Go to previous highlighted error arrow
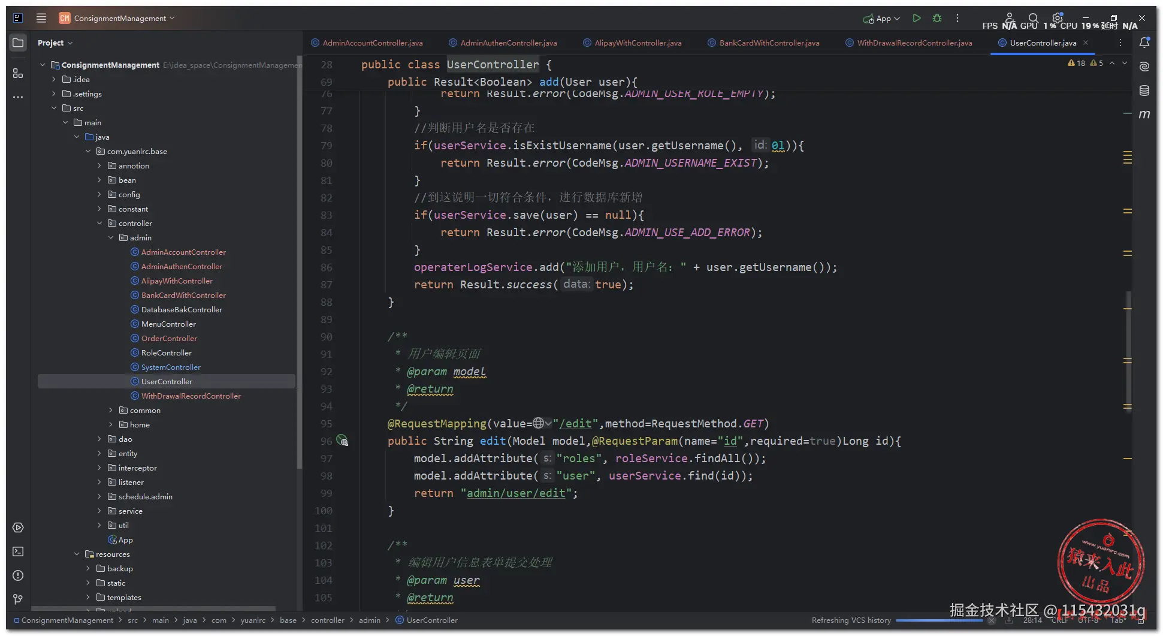 (x=1112, y=63)
